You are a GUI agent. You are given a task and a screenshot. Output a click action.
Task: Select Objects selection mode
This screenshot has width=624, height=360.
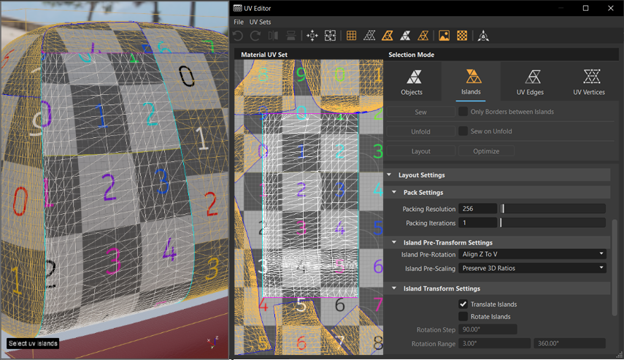point(412,82)
